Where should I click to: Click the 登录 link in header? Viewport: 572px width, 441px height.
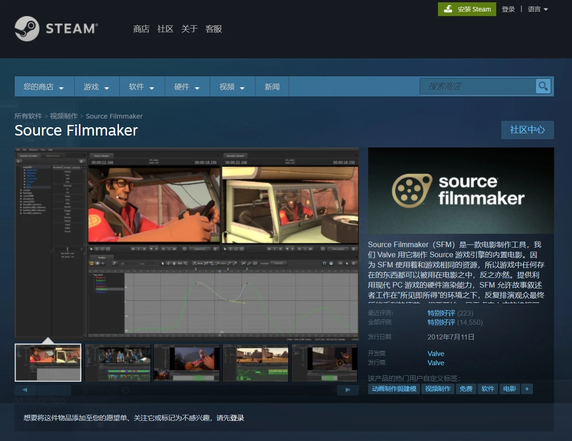click(508, 9)
